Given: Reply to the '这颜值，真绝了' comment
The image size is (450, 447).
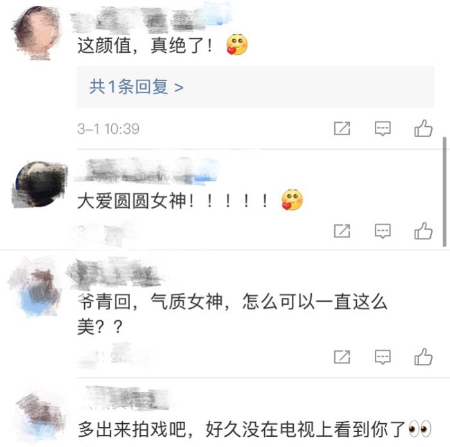Looking at the screenshot, I should coord(382,129).
